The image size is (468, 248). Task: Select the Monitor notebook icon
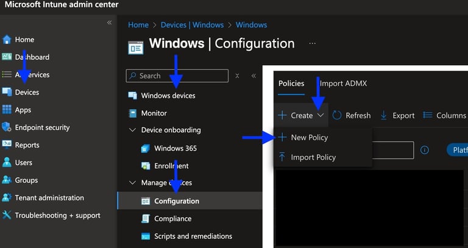(132, 113)
